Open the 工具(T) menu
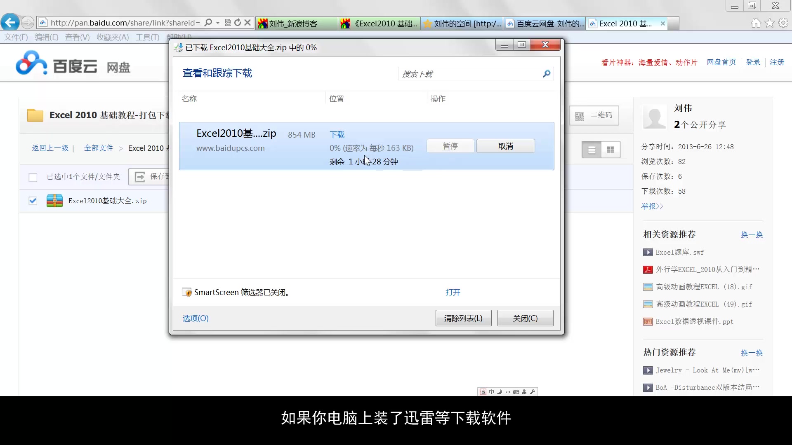 tap(147, 37)
